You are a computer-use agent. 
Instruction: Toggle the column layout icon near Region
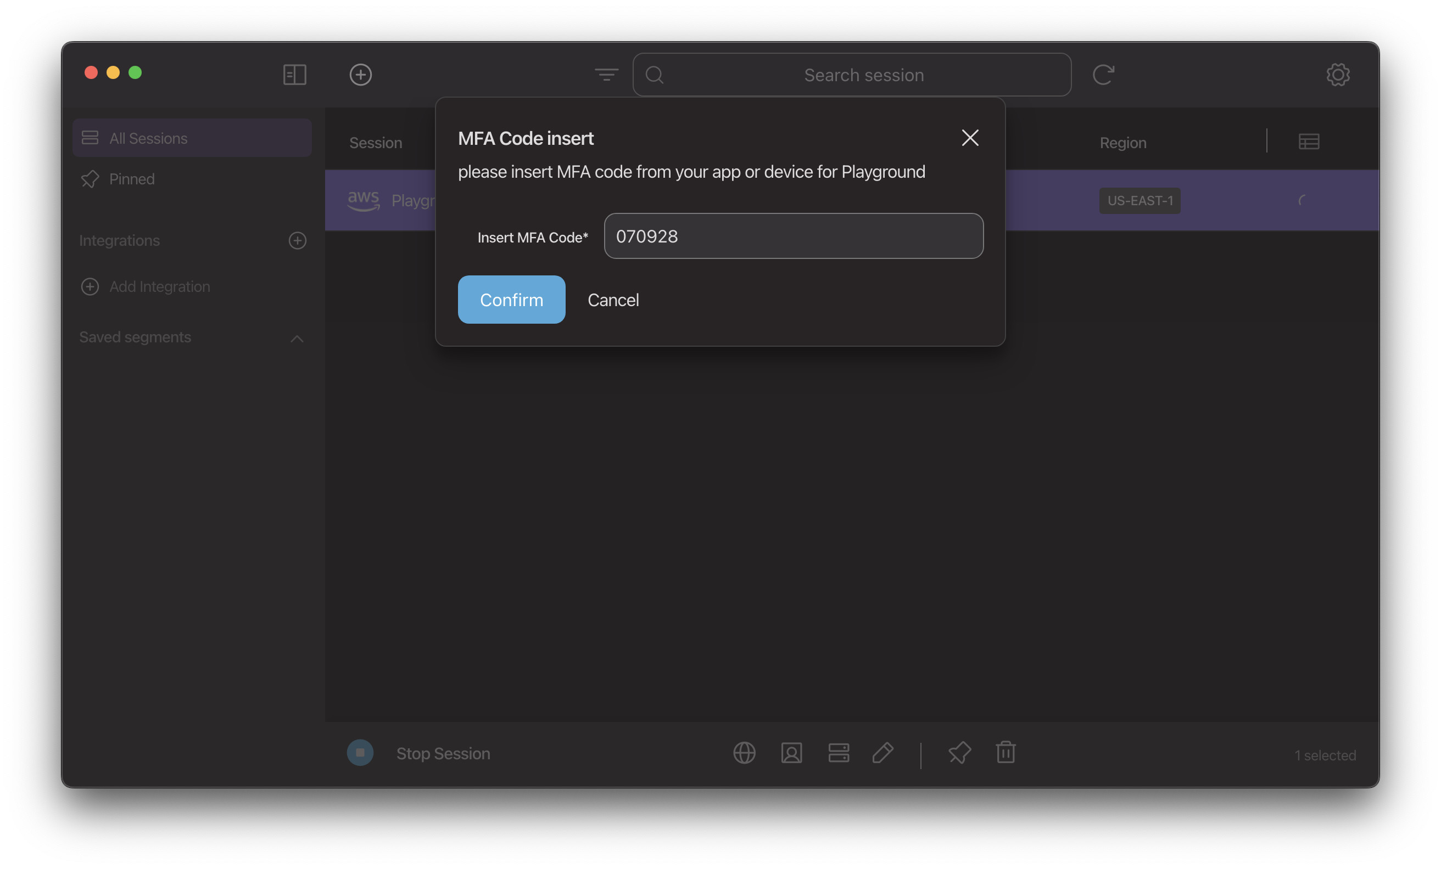pos(1309,141)
